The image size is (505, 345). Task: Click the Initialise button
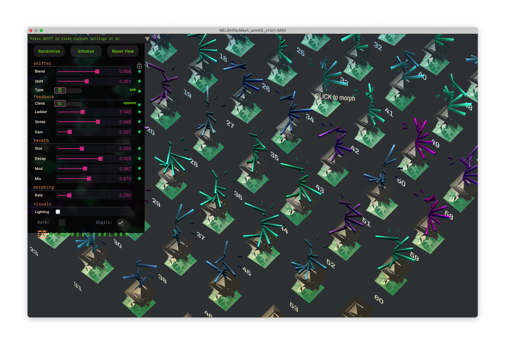pyautogui.click(x=86, y=51)
